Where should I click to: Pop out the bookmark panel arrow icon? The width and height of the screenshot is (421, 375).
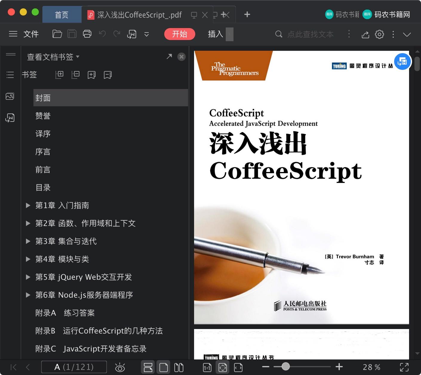tap(169, 56)
